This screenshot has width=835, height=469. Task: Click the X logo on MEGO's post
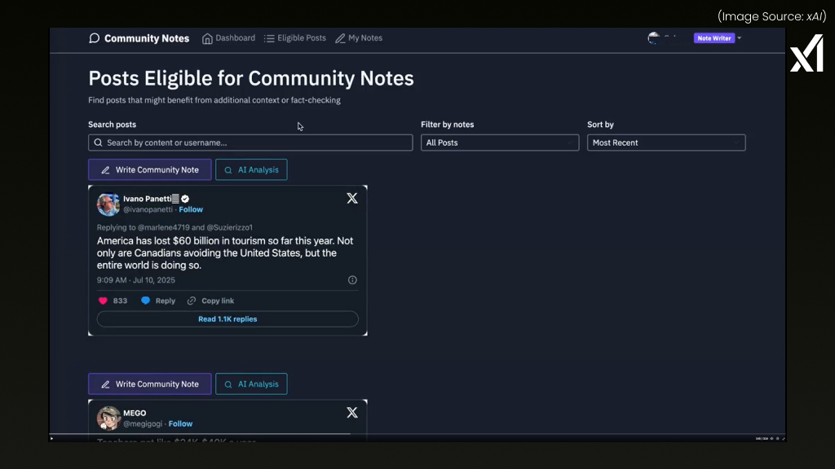click(352, 413)
